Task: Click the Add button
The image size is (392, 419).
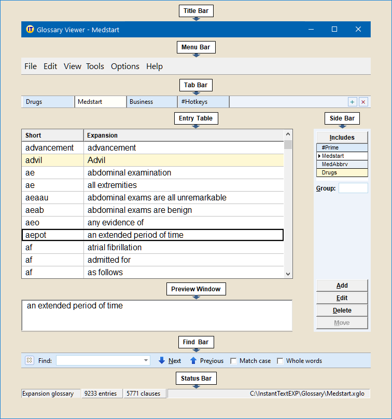Action: click(x=342, y=286)
